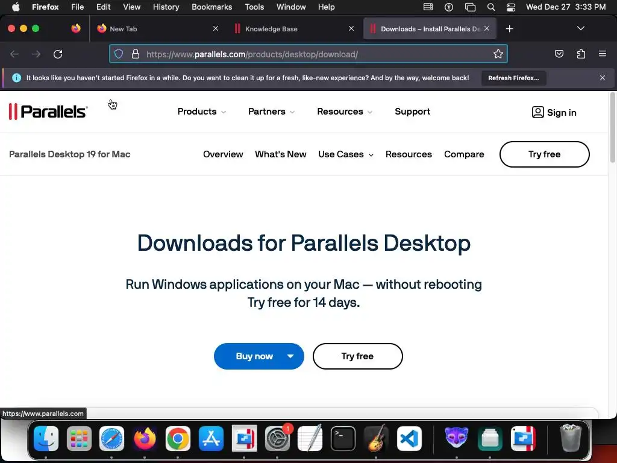Open the Bookmarks menu
Viewport: 617px width, 463px height.
click(x=211, y=7)
